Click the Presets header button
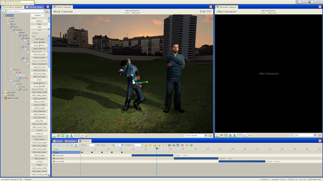Image resolution: width=323 pixels, height=181 pixels. click(x=38, y=15)
